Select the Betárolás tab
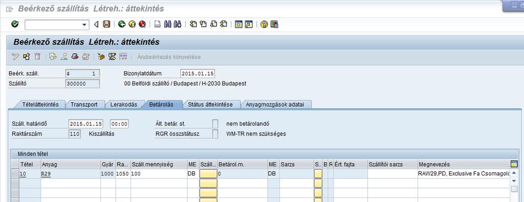 pos(161,105)
